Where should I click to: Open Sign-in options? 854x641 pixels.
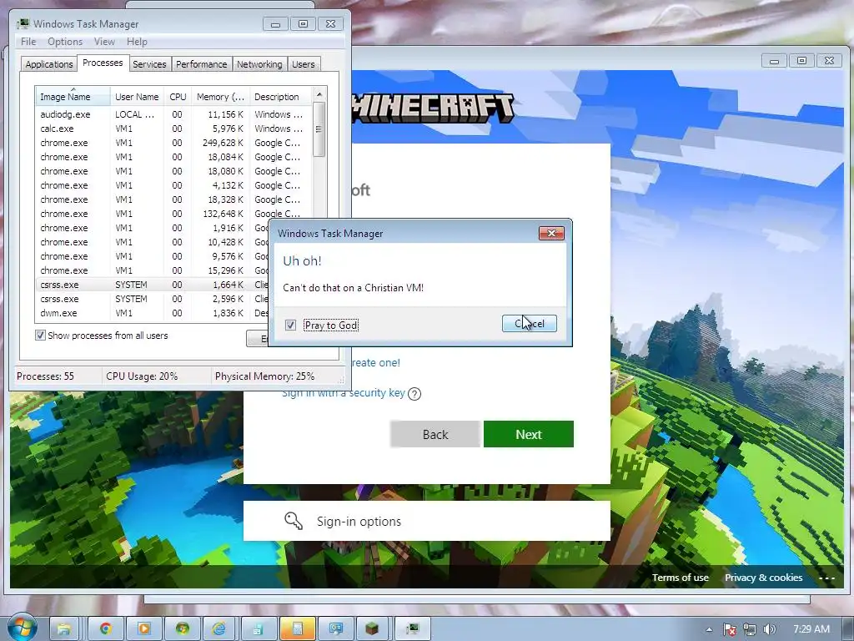click(426, 521)
